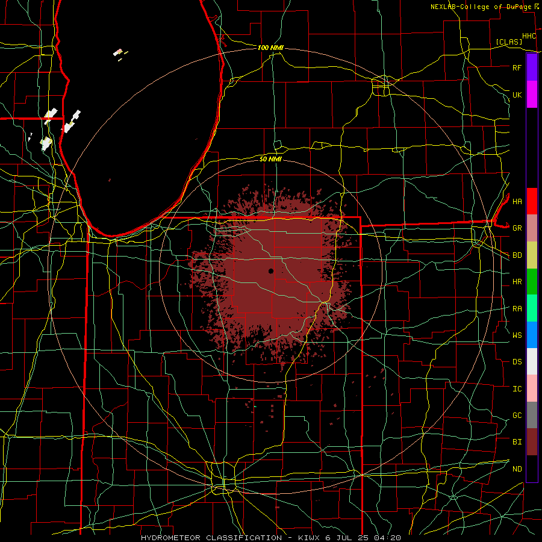Click the BI legend label
The height and width of the screenshot is (542, 542).
pos(517,442)
